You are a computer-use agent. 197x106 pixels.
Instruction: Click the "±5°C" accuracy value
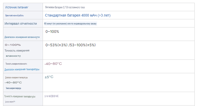[x=49, y=77]
